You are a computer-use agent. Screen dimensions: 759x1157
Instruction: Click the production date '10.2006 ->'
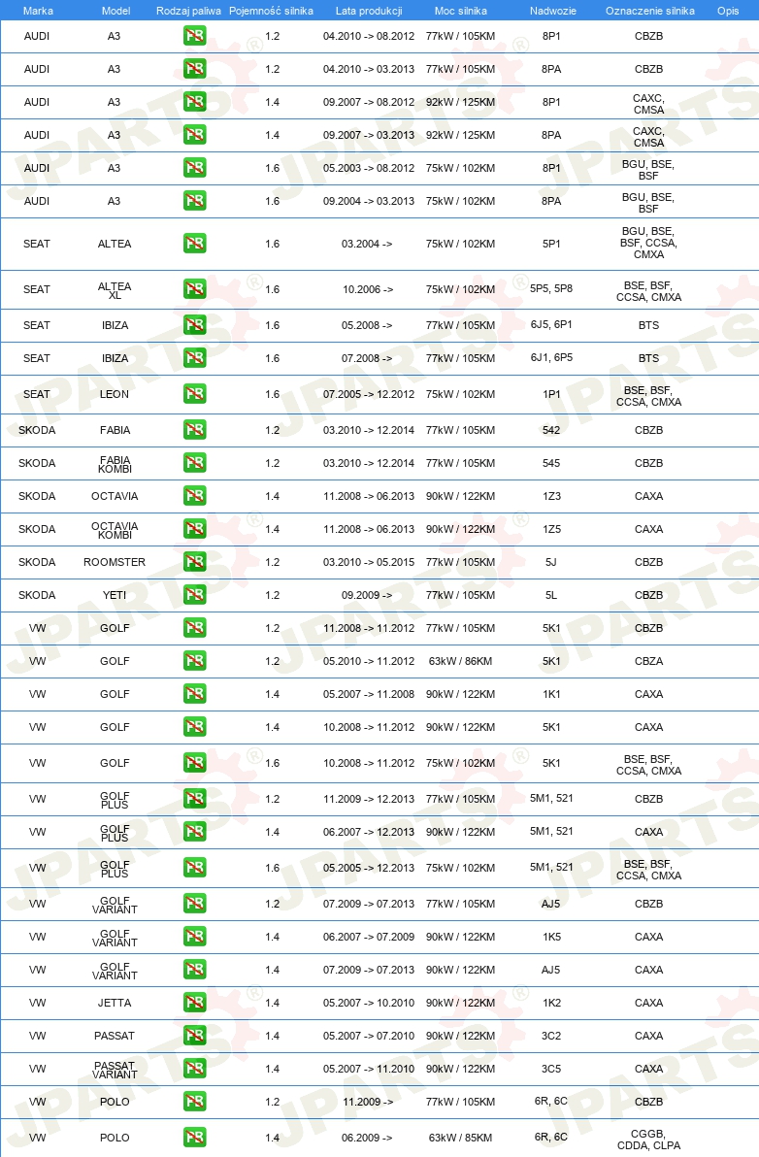367,289
